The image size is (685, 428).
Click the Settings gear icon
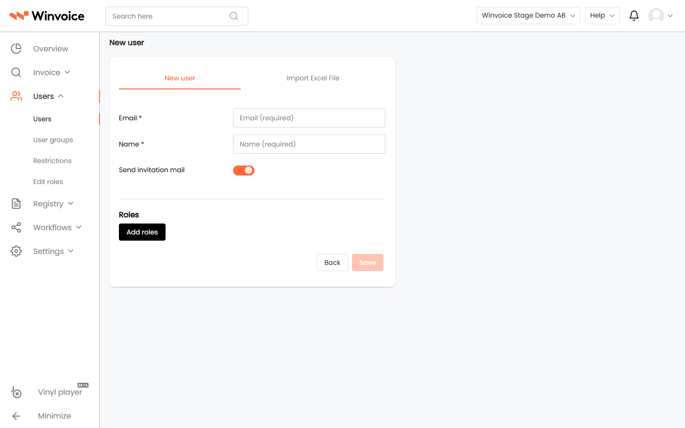pos(16,251)
